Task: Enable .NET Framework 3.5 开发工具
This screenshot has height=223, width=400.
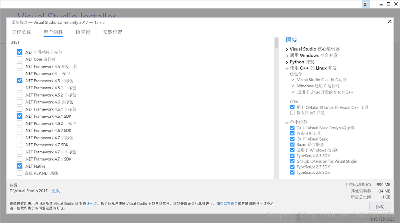Action: 19,66
